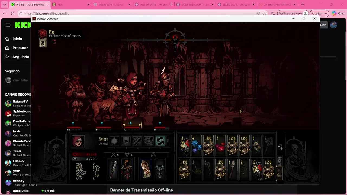Open a new browser tab

303,5
